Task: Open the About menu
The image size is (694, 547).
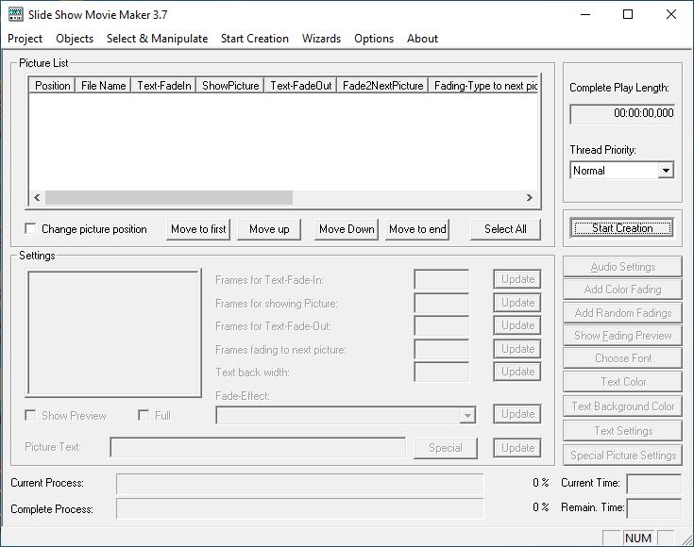Action: (x=422, y=39)
